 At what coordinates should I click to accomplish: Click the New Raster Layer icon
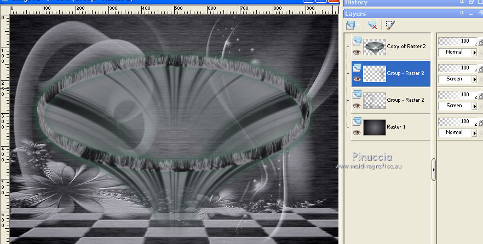pyautogui.click(x=350, y=25)
